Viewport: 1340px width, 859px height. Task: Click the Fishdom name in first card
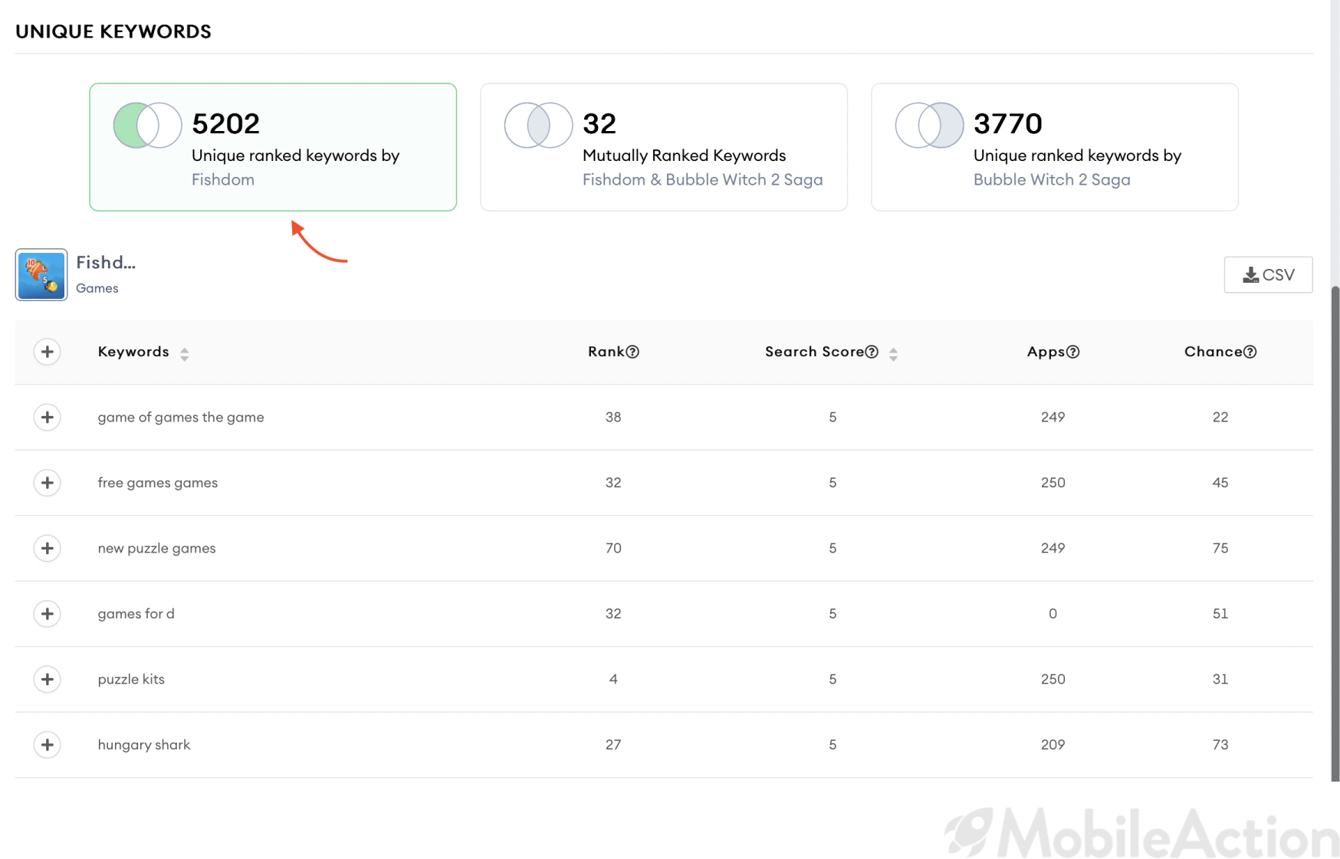[x=223, y=179]
